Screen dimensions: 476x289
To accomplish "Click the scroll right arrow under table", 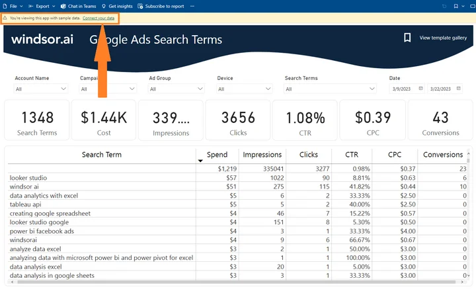I will click(x=461, y=282).
